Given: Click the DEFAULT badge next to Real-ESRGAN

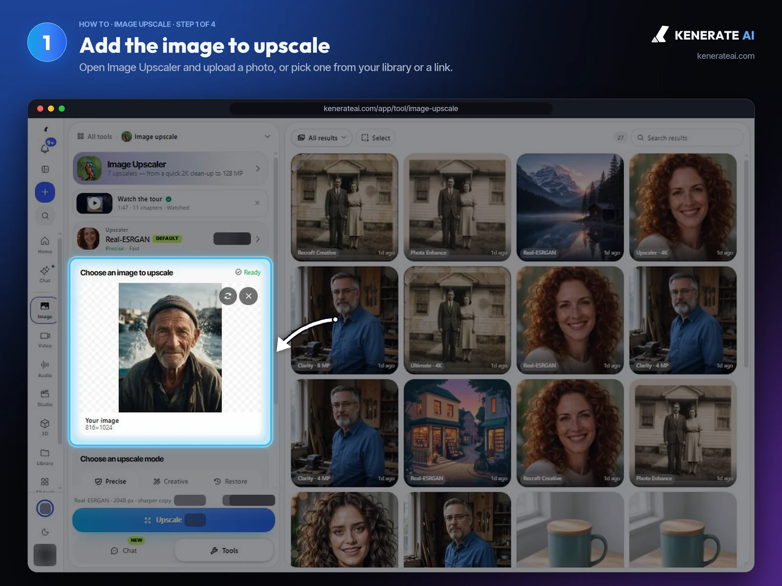Looking at the screenshot, I should (167, 239).
